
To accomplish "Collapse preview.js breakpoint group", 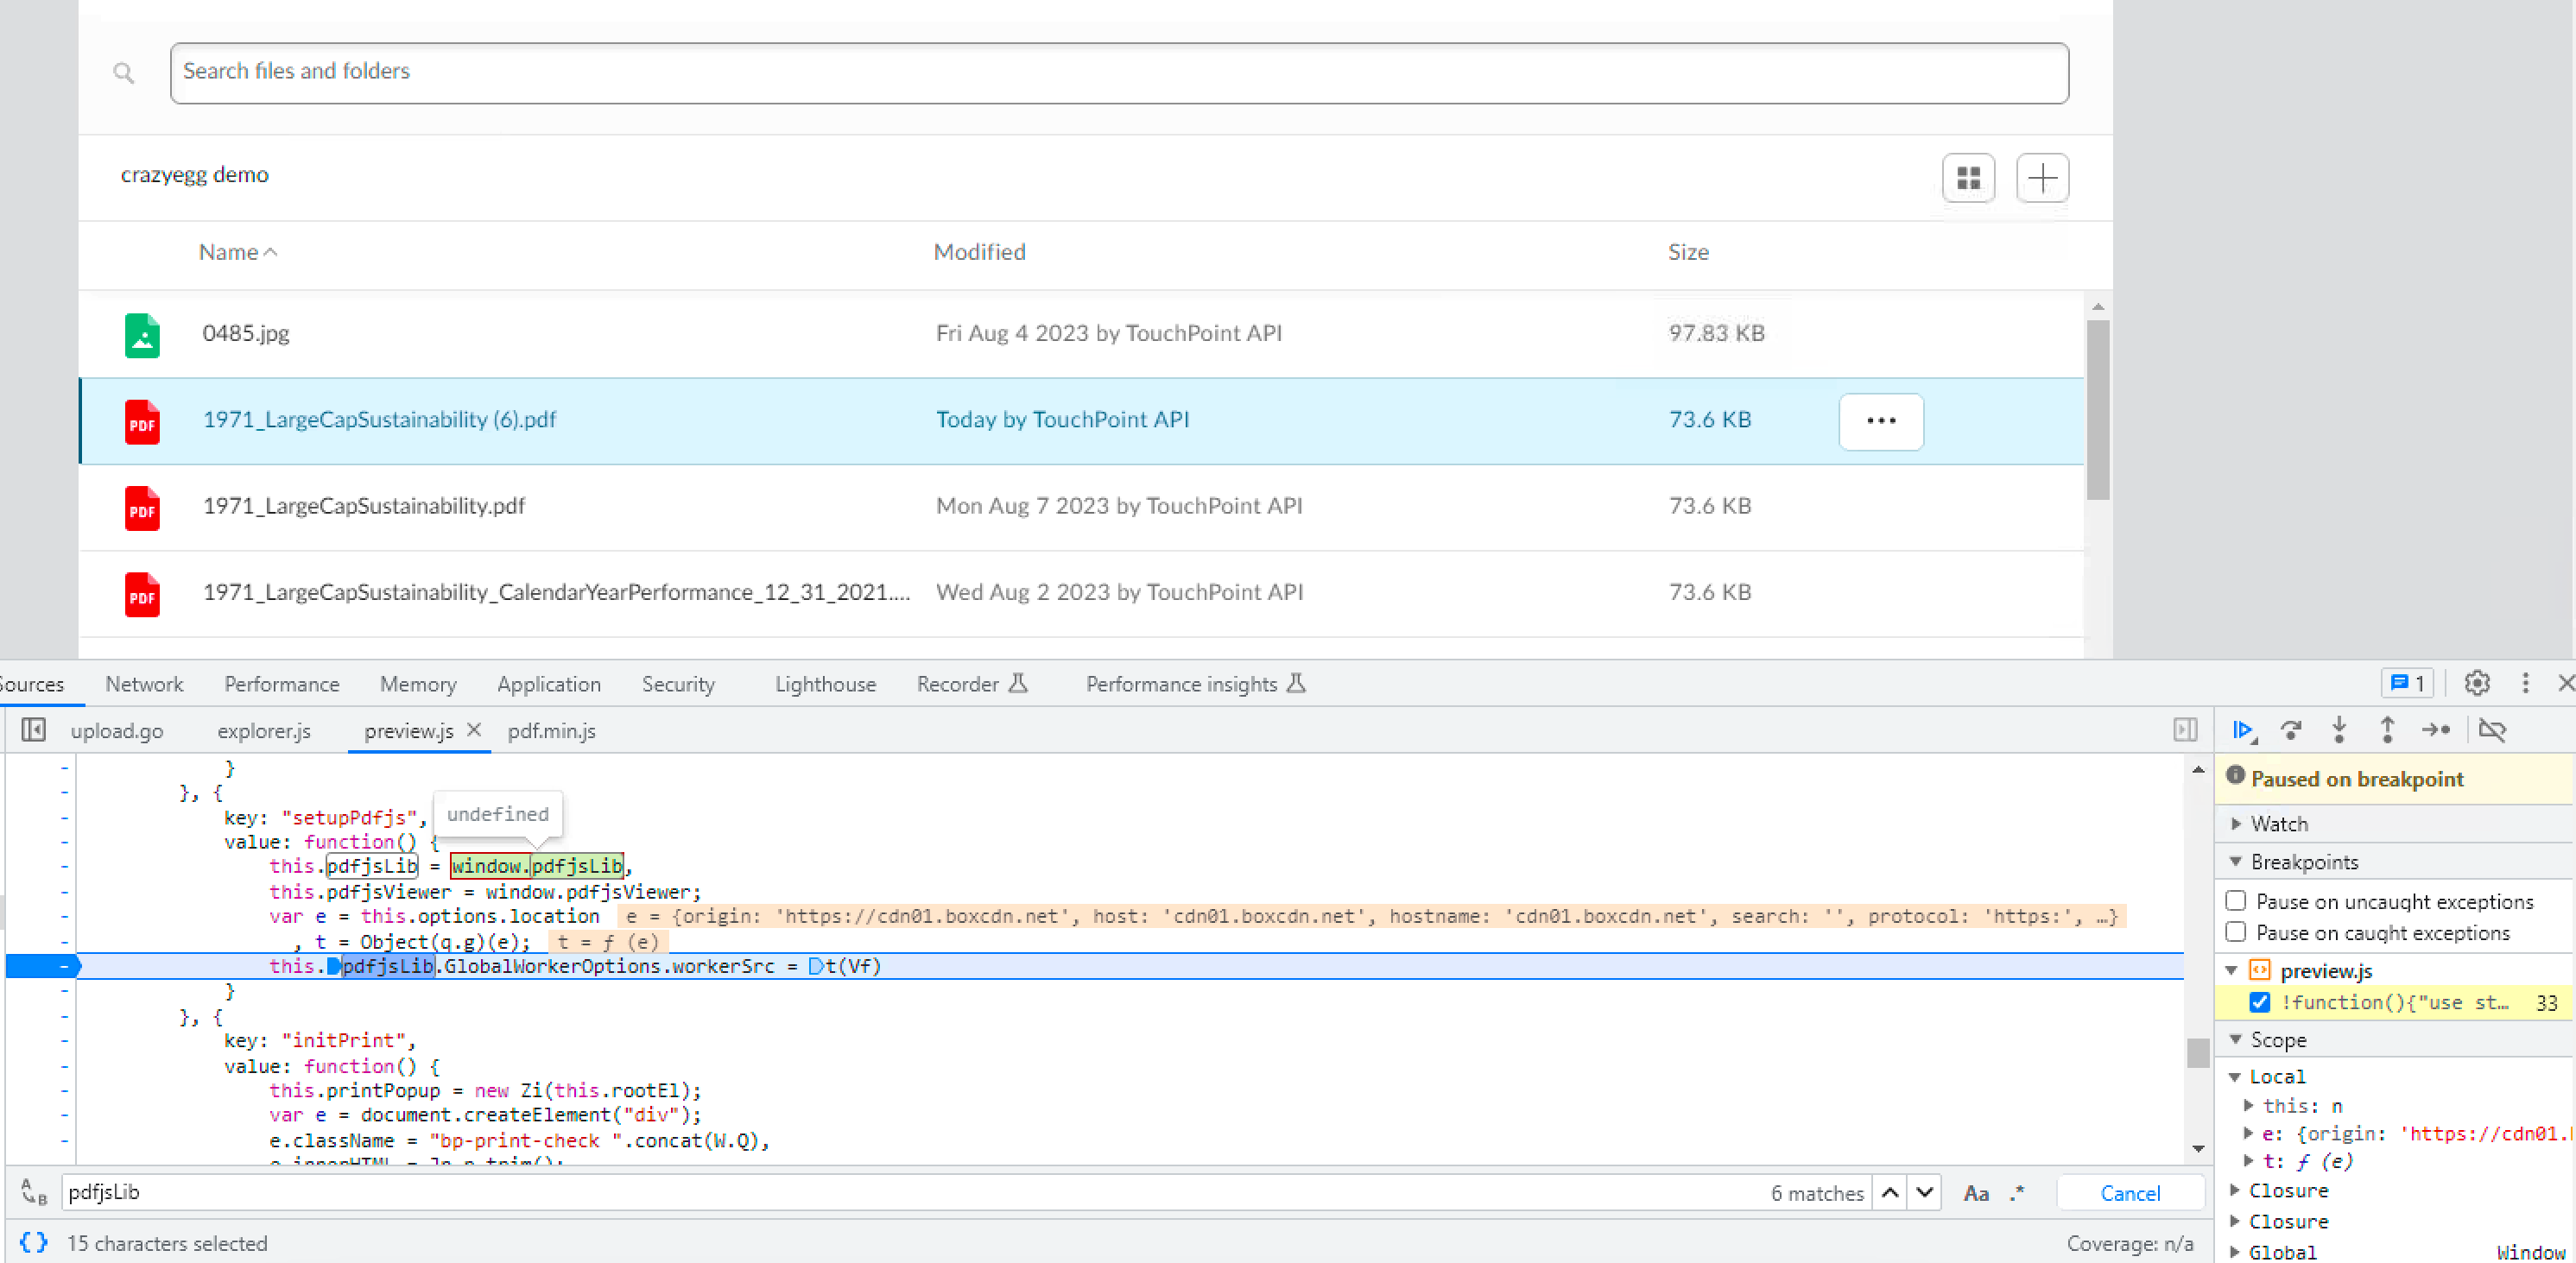I will coord(2231,971).
